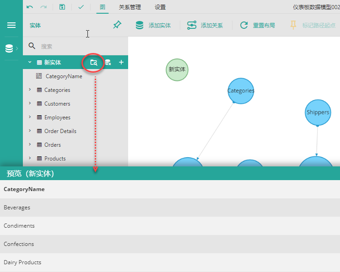
Task: Click the database icon in left sidebar
Action: click(x=9, y=48)
